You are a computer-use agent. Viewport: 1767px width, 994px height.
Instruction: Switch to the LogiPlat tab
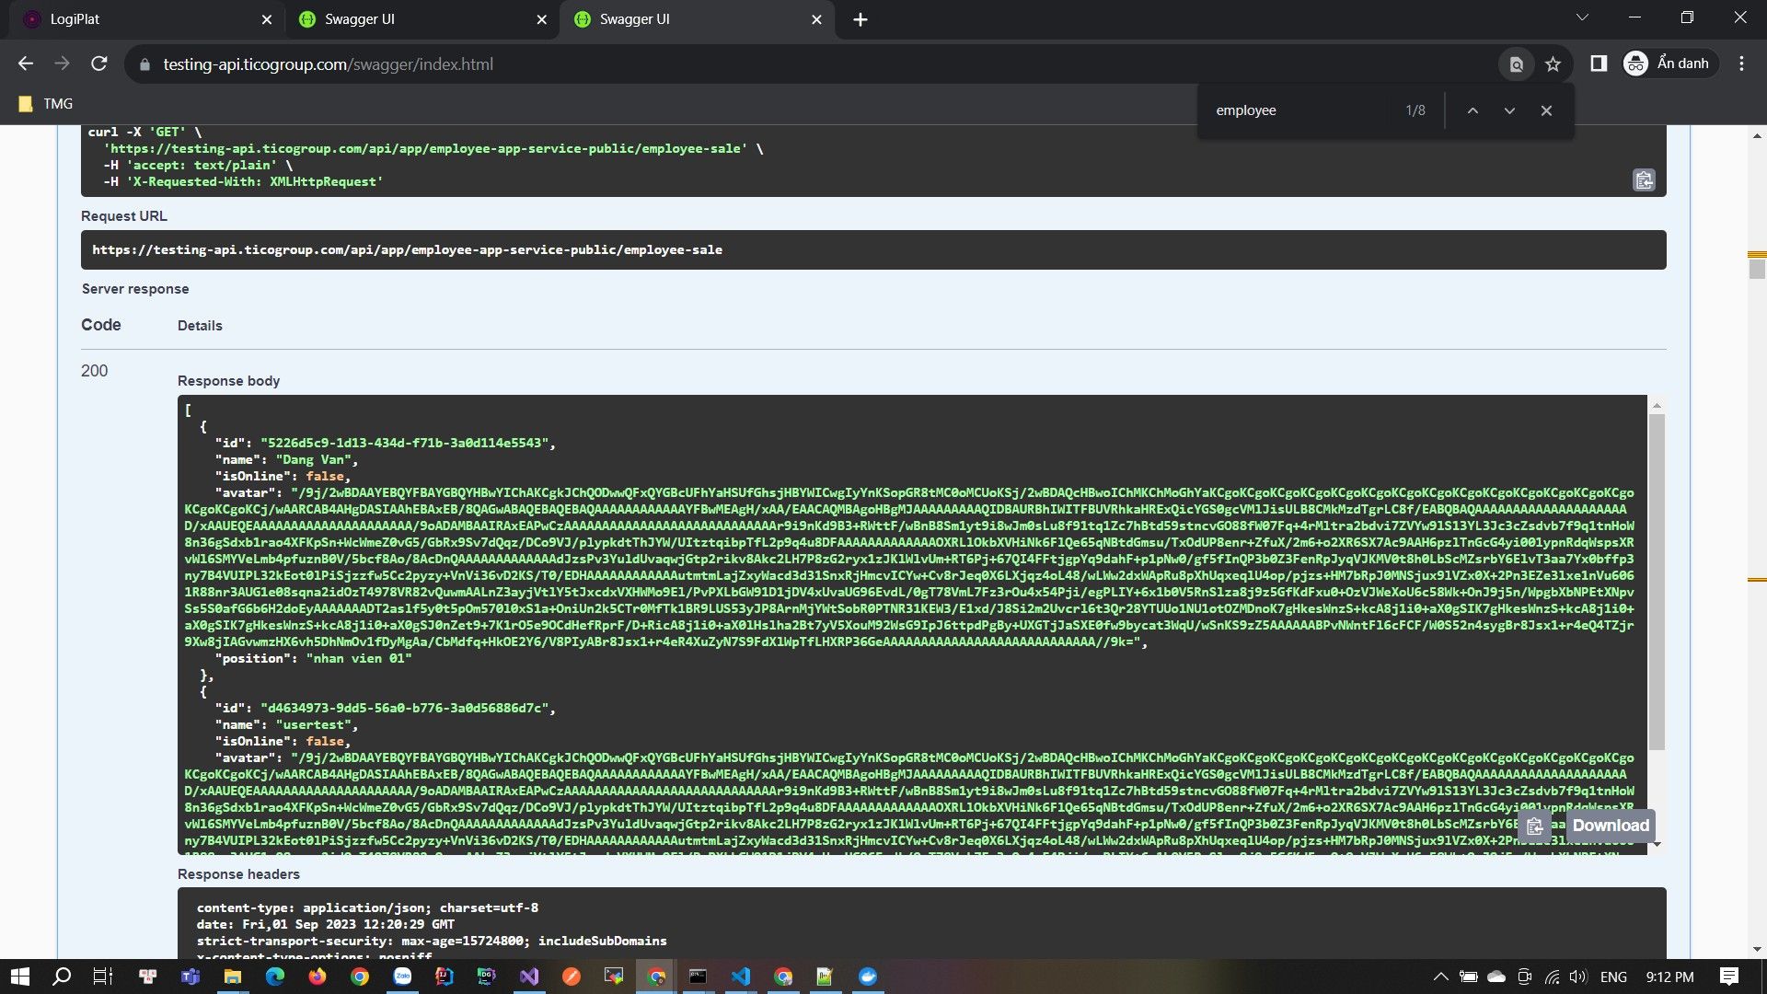pos(138,19)
